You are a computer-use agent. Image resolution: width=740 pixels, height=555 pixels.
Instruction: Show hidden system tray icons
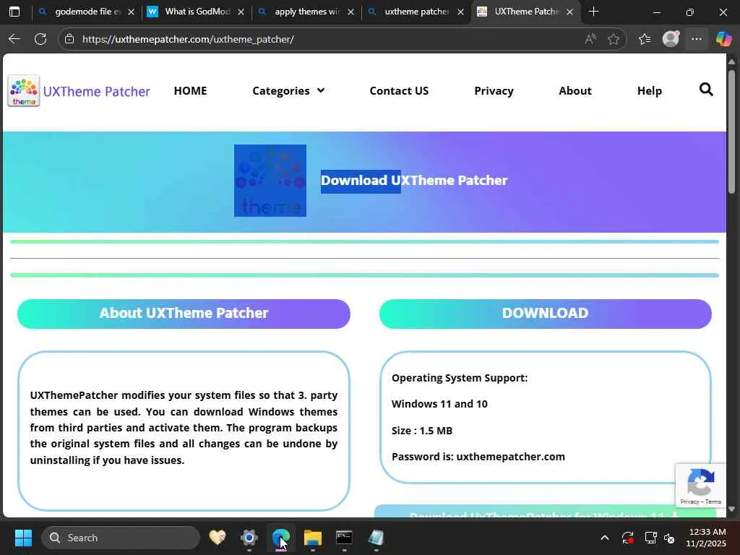point(605,538)
